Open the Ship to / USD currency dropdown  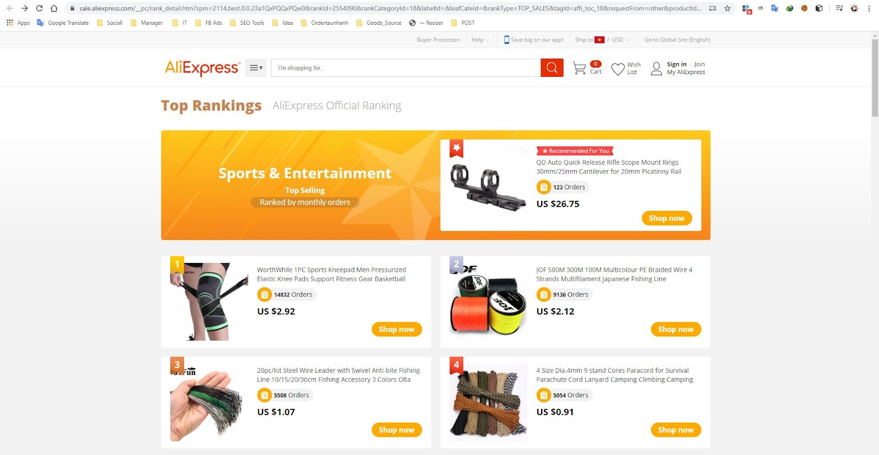click(x=603, y=40)
